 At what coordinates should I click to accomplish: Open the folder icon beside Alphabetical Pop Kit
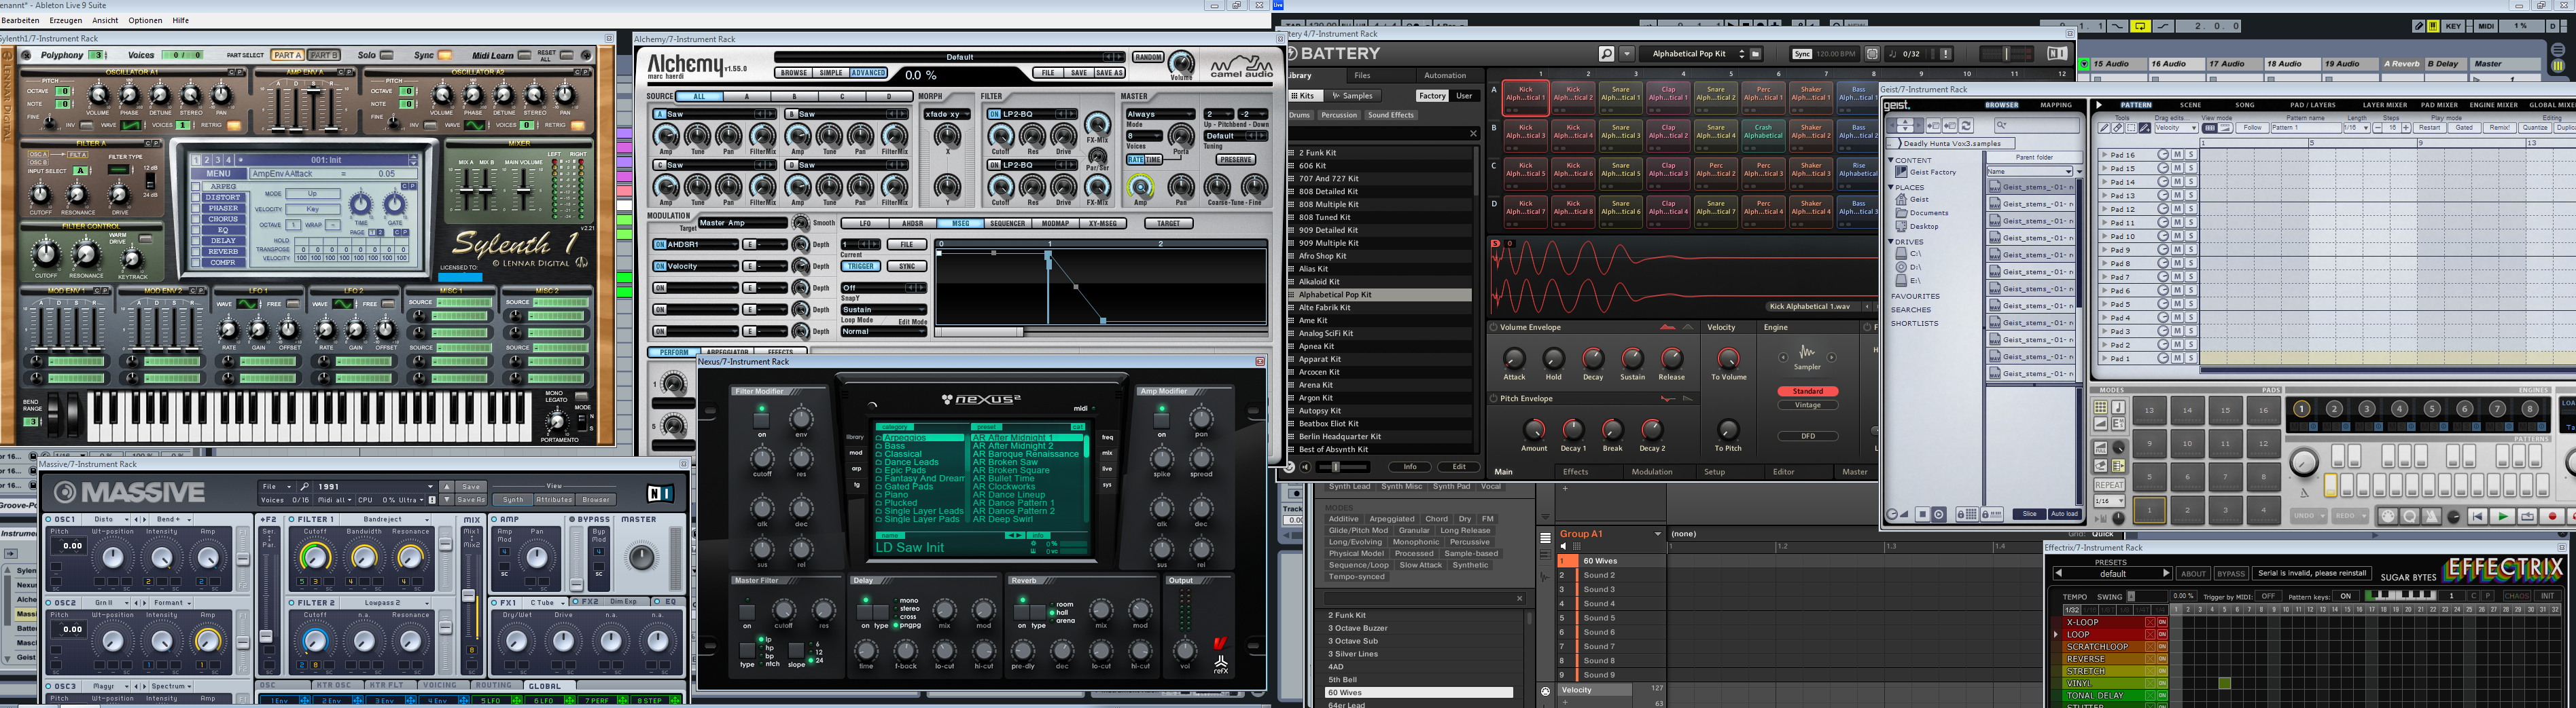coord(1755,54)
